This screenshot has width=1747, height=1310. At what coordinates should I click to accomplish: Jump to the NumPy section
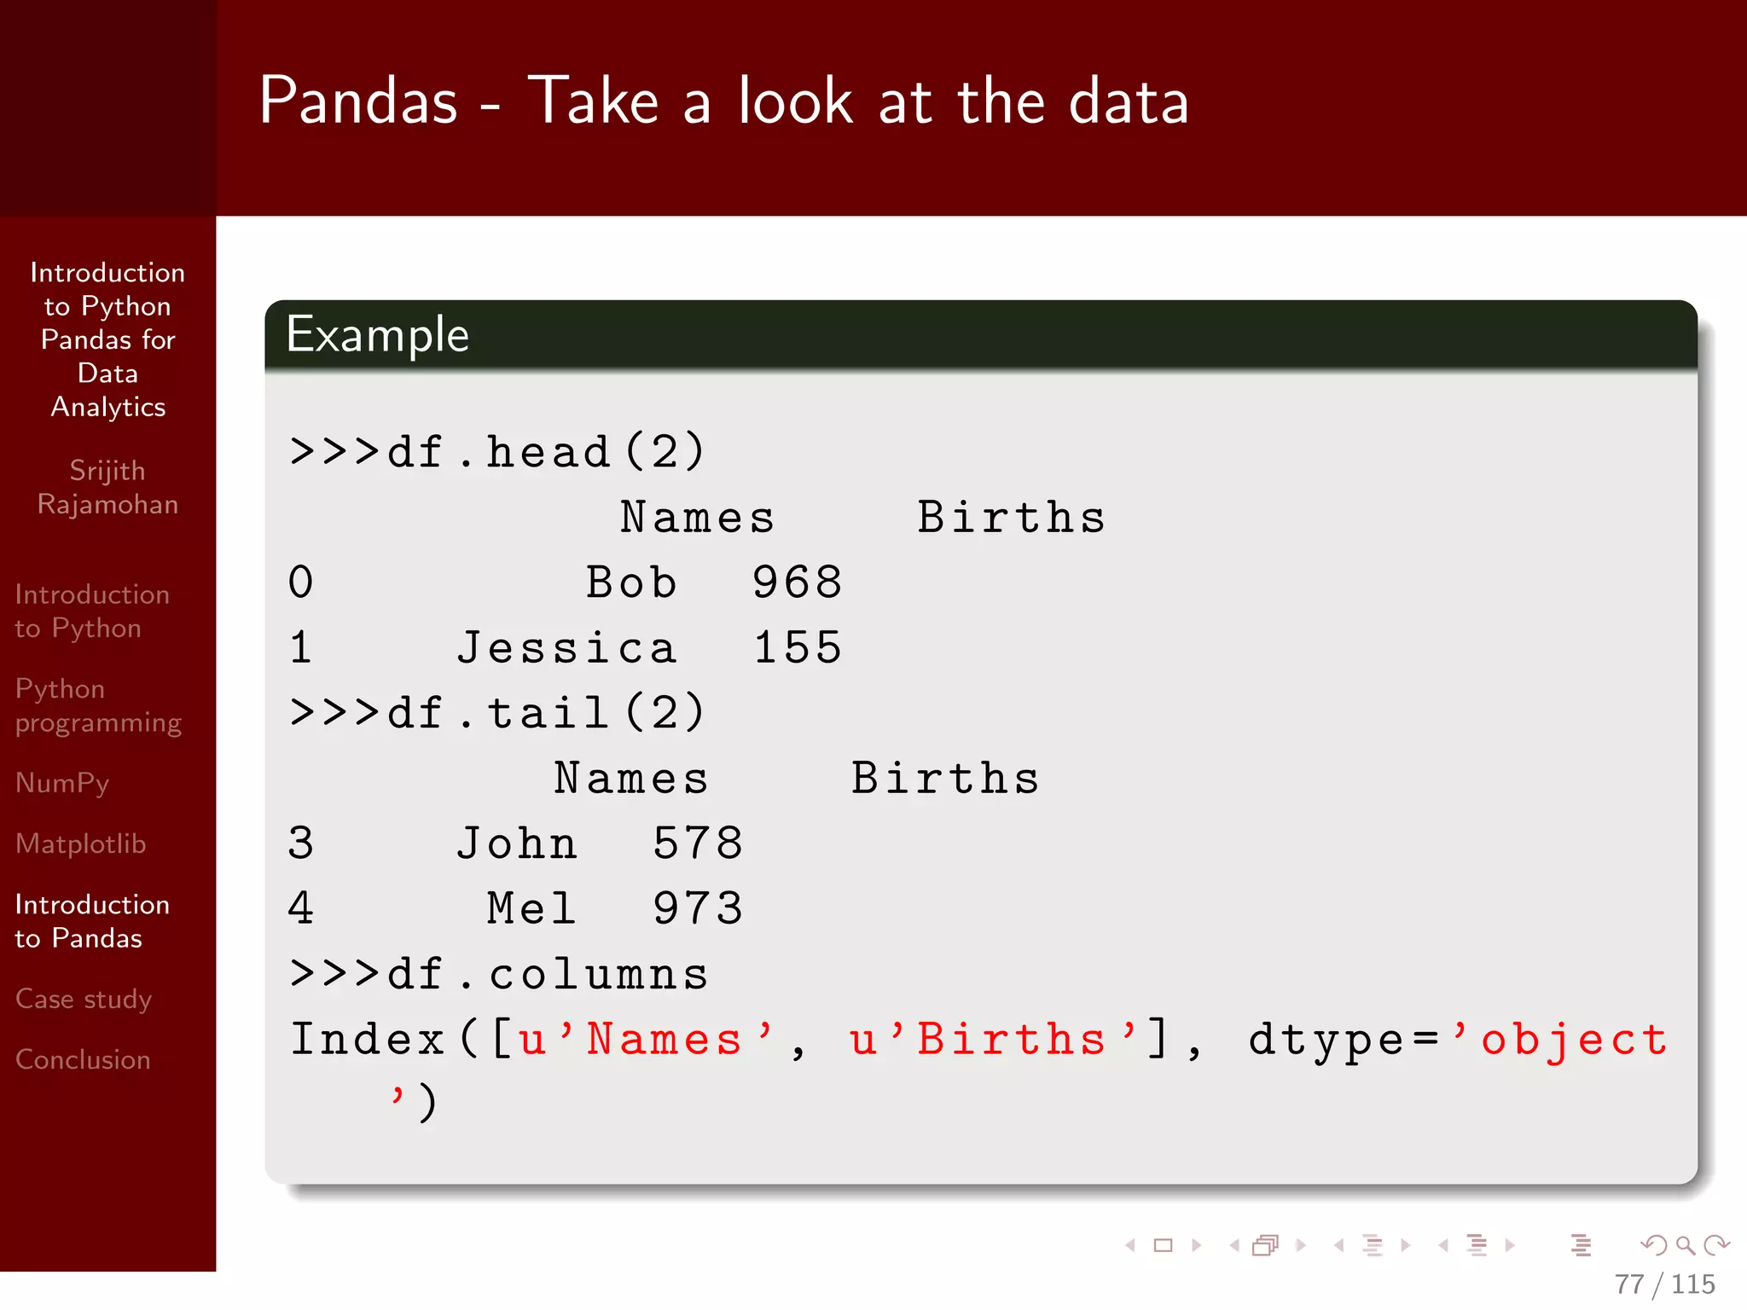point(62,783)
